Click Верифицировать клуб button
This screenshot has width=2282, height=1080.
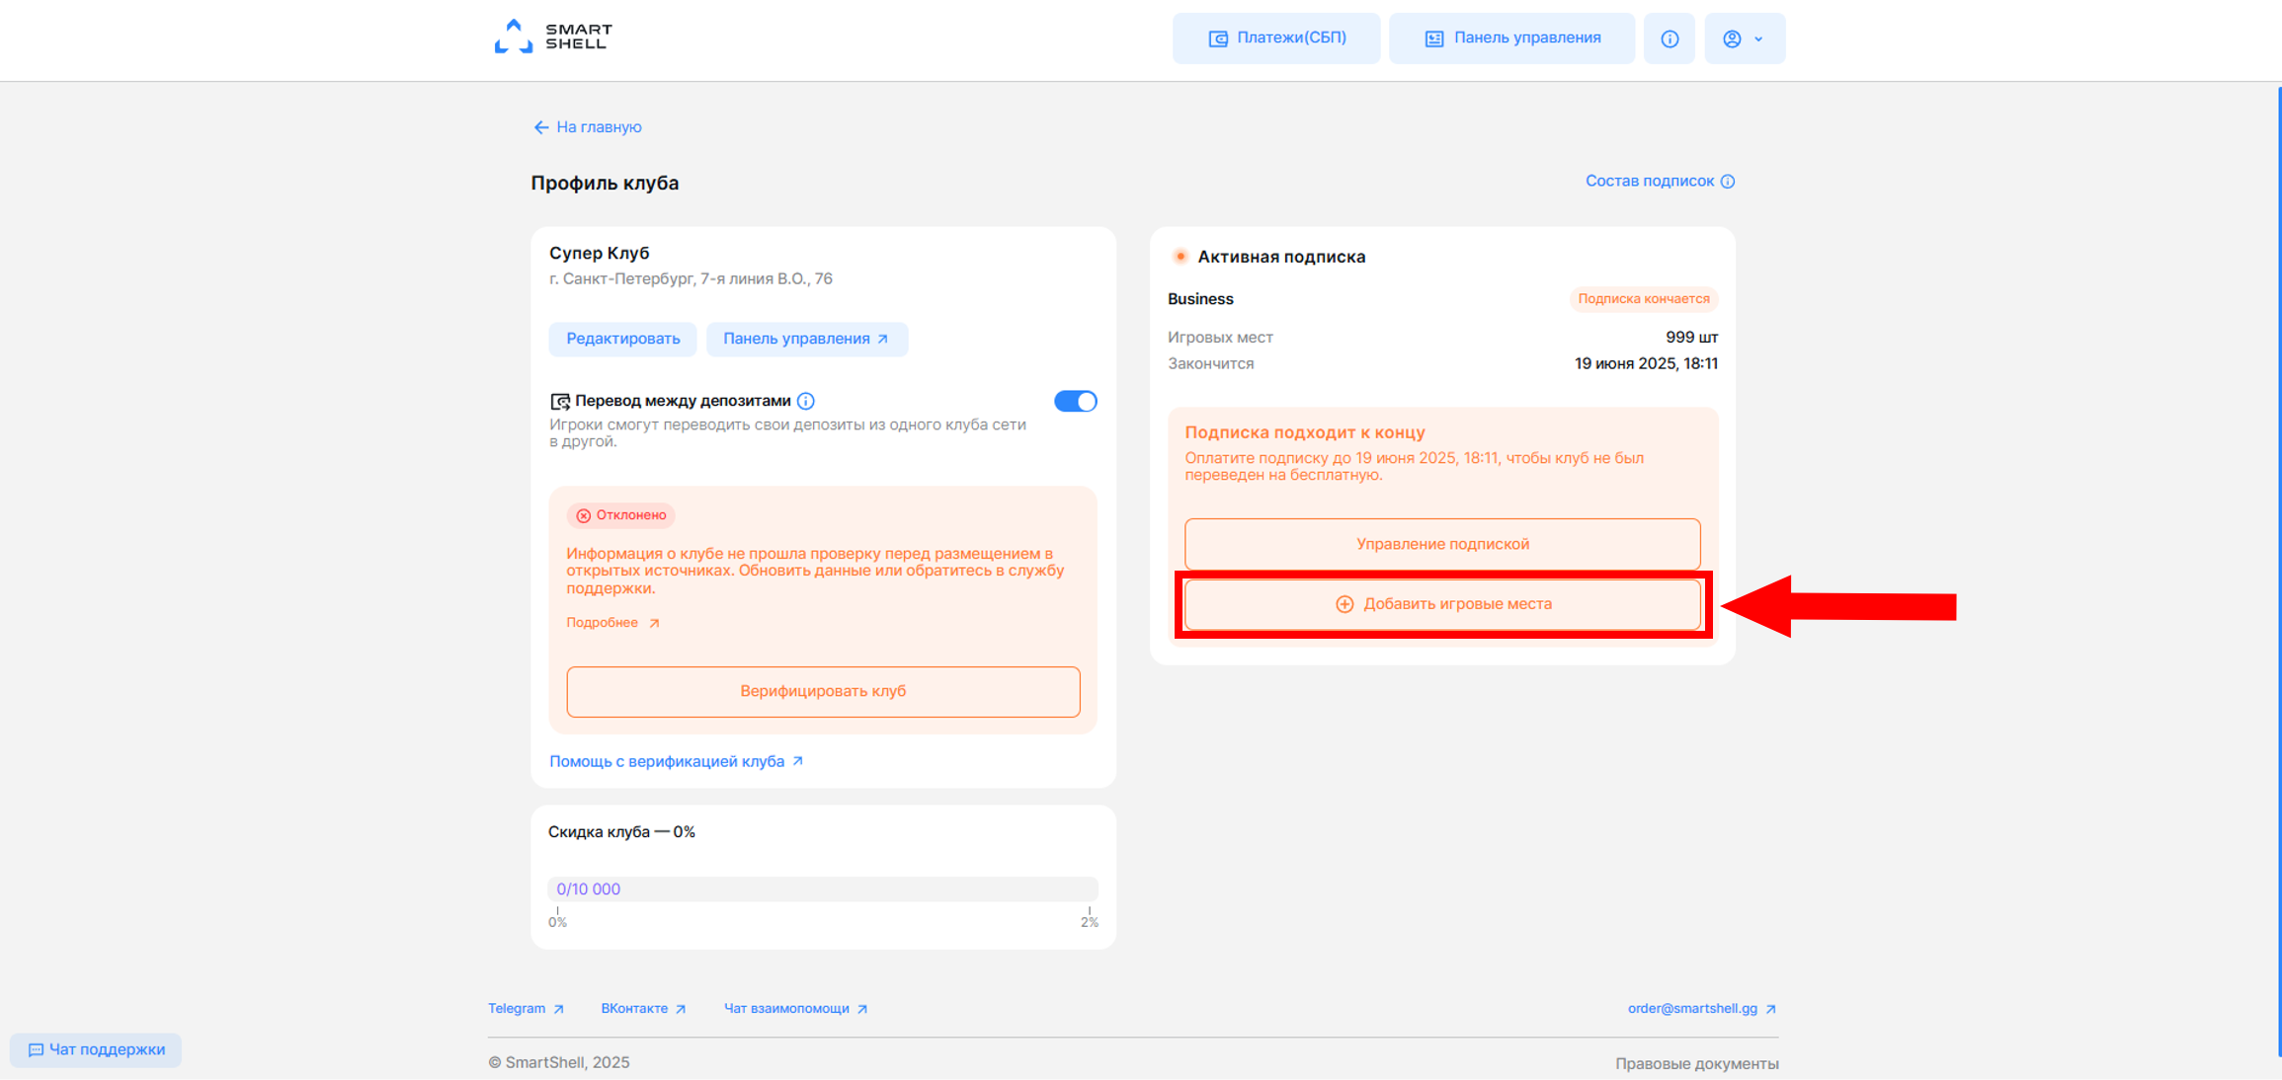click(823, 691)
